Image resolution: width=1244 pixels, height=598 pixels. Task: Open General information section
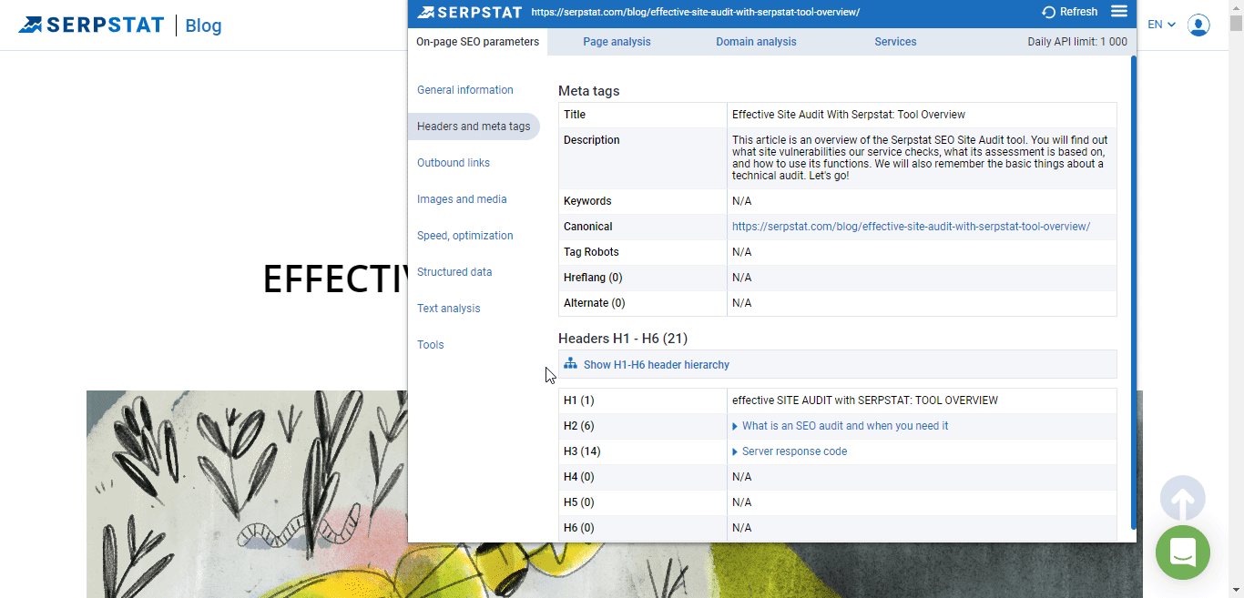click(x=465, y=90)
